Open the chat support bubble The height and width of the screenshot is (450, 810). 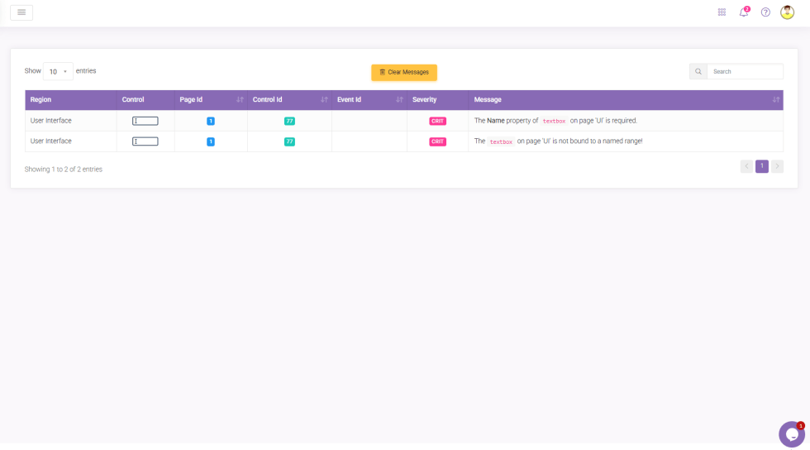(791, 433)
